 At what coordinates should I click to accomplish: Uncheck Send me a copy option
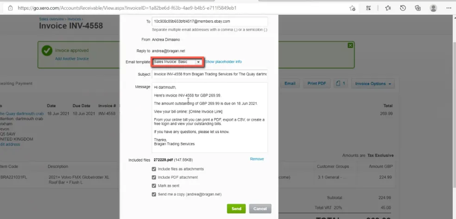pyautogui.click(x=154, y=195)
